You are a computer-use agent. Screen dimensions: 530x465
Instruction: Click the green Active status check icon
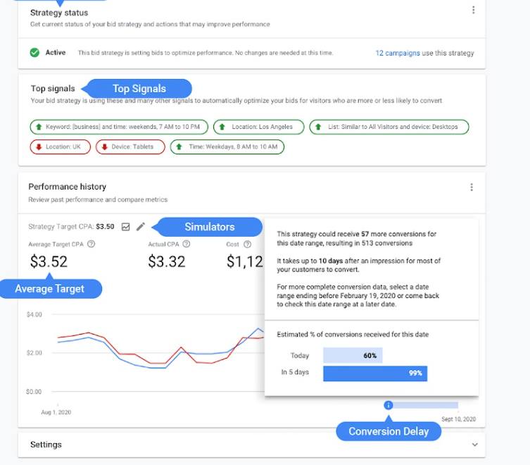[x=34, y=52]
